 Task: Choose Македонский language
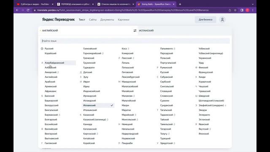pos(129,81)
